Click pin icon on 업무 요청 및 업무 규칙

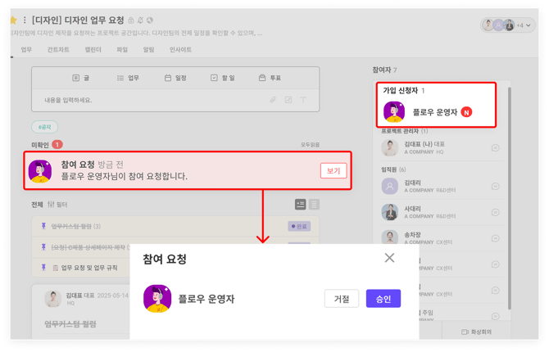click(x=44, y=267)
